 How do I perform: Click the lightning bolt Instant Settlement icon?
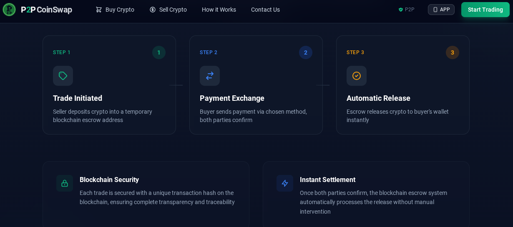285,183
